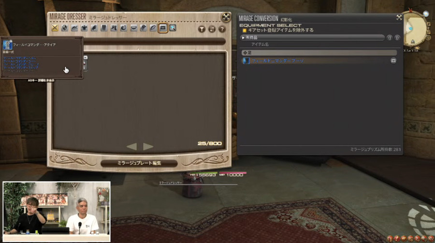Go to previous inventory source arrow
Image resolution: width=435 pixels, height=243 pixels.
pos(389,37)
